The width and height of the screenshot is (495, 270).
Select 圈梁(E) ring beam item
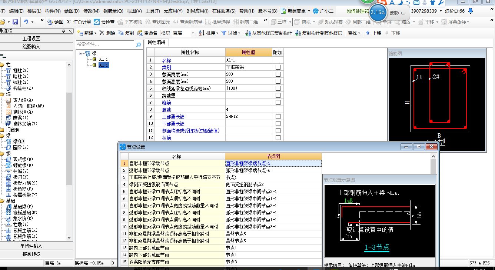(21, 147)
